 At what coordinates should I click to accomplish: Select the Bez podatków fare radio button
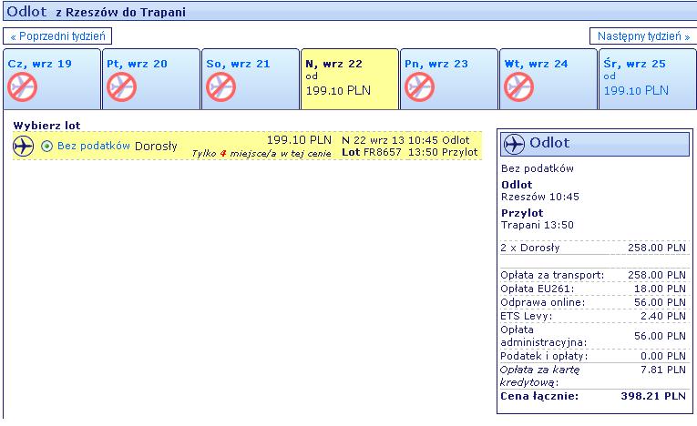47,147
